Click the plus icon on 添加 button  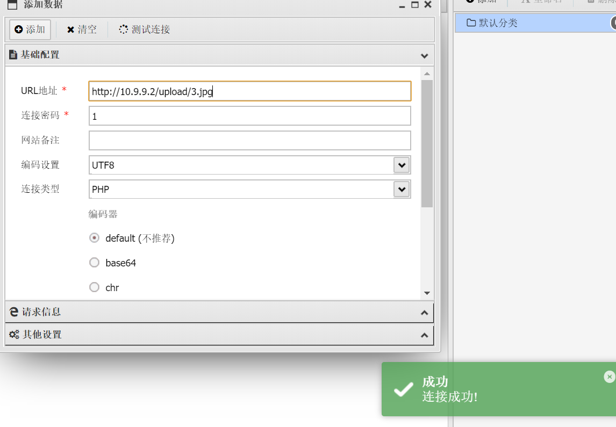click(x=18, y=30)
